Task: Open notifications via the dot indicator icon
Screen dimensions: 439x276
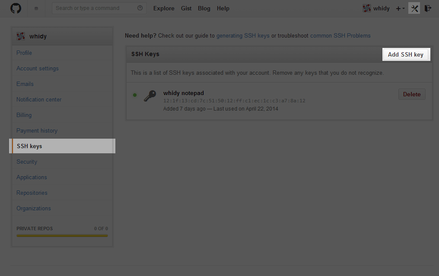Action: click(36, 8)
